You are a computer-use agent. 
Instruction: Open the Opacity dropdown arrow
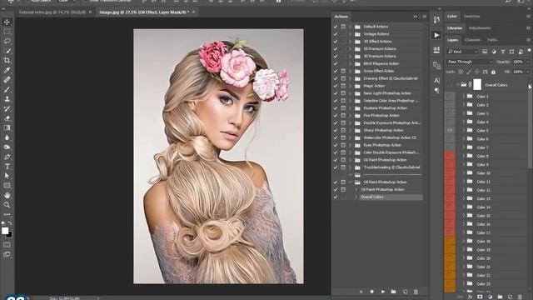pyautogui.click(x=527, y=62)
